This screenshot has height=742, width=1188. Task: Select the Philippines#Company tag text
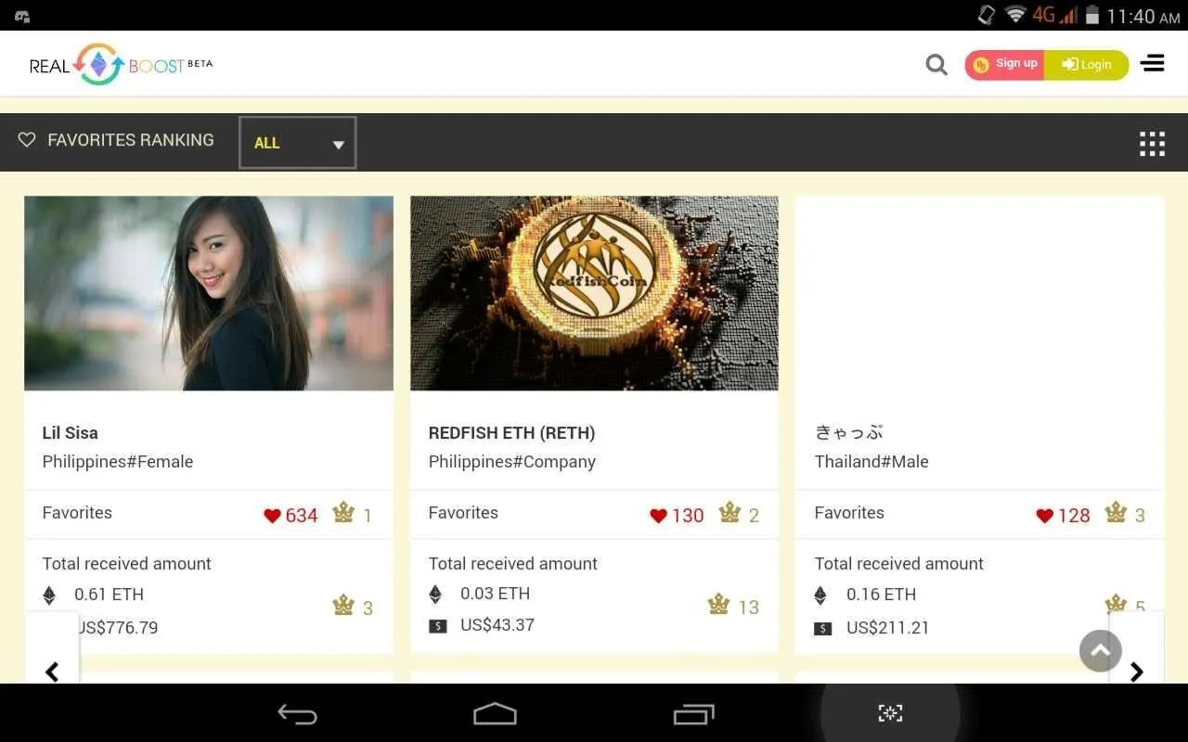[x=511, y=462]
